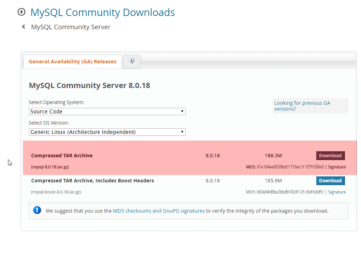Click the MD5 hash starting with b63e84d8

point(290,192)
